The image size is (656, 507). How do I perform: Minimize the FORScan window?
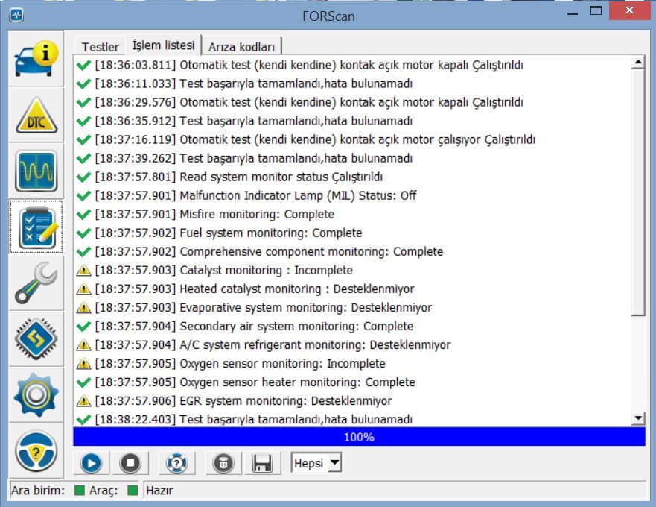(573, 13)
